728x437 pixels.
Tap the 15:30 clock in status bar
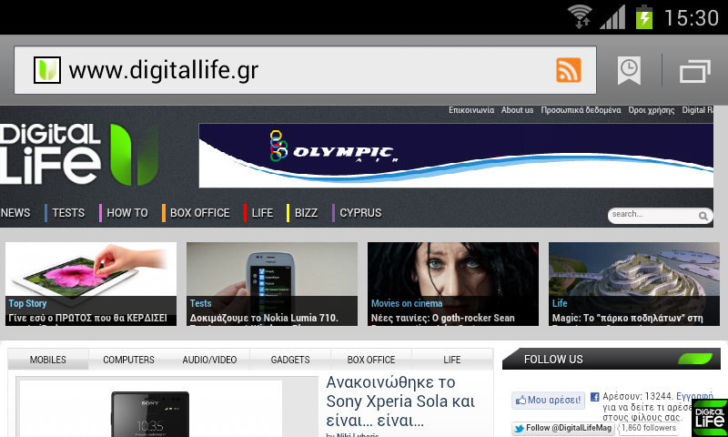[692, 18]
